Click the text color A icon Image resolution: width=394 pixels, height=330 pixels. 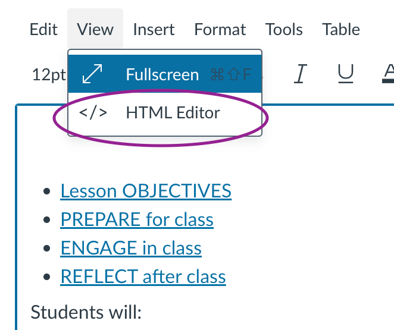click(x=389, y=74)
